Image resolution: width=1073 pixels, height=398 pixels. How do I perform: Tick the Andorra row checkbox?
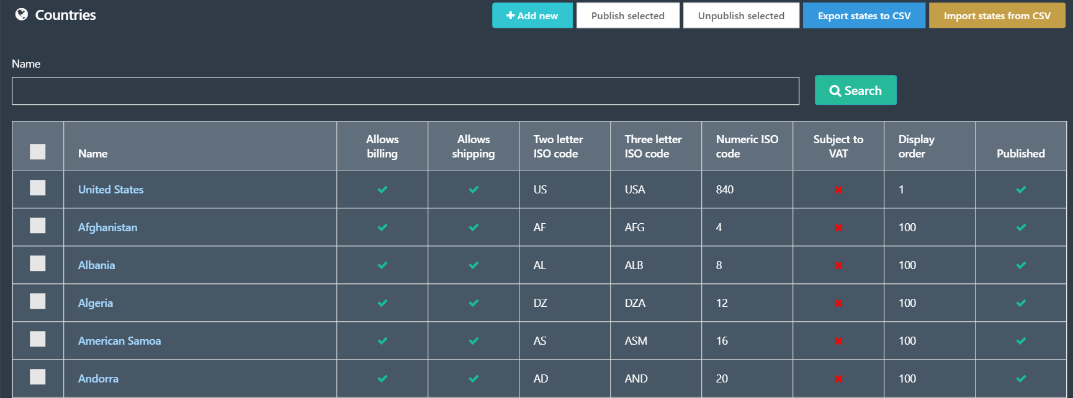pos(38,377)
